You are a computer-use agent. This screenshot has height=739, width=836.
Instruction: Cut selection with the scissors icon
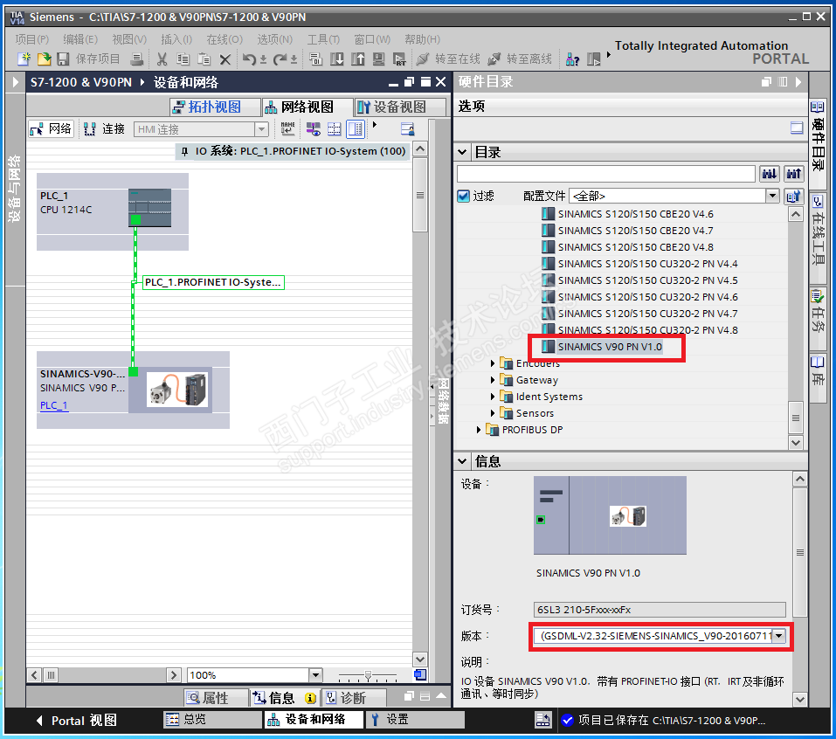(x=162, y=59)
